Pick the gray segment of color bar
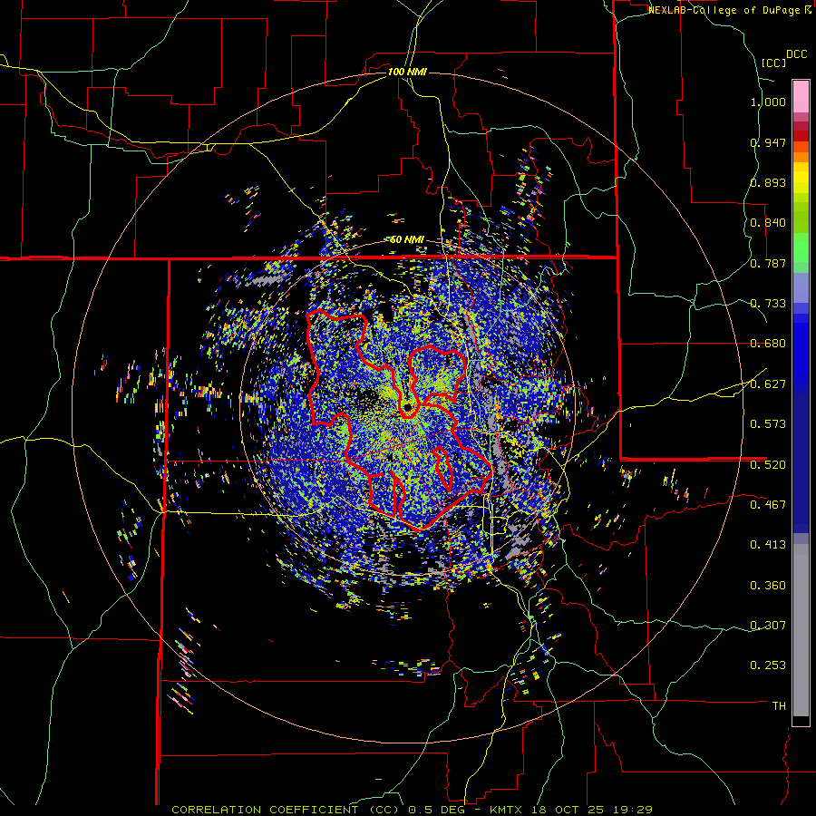 (x=801, y=630)
